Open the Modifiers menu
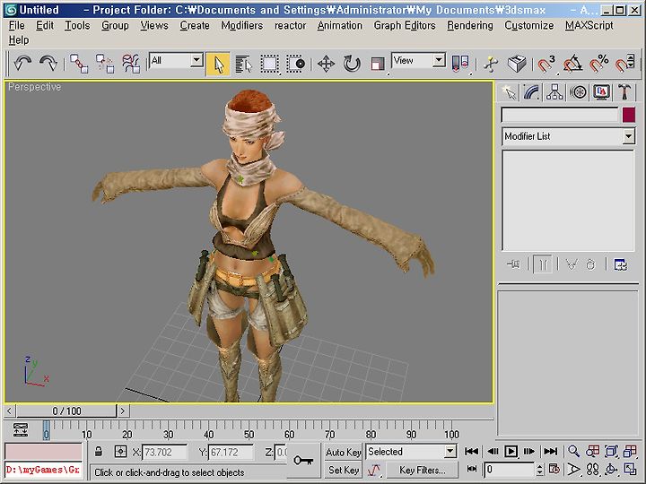This screenshot has height=484, width=646. (x=242, y=25)
